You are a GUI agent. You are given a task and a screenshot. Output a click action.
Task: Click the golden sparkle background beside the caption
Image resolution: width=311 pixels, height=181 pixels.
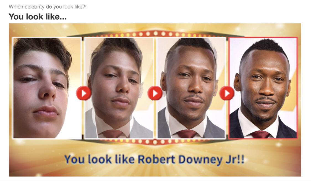pyautogui.click(x=274, y=160)
